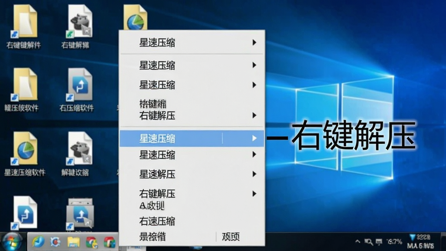The width and height of the screenshot is (446, 251).
Task: Open the 輾压缞软件 desktop shortcut
Action: 22,89
